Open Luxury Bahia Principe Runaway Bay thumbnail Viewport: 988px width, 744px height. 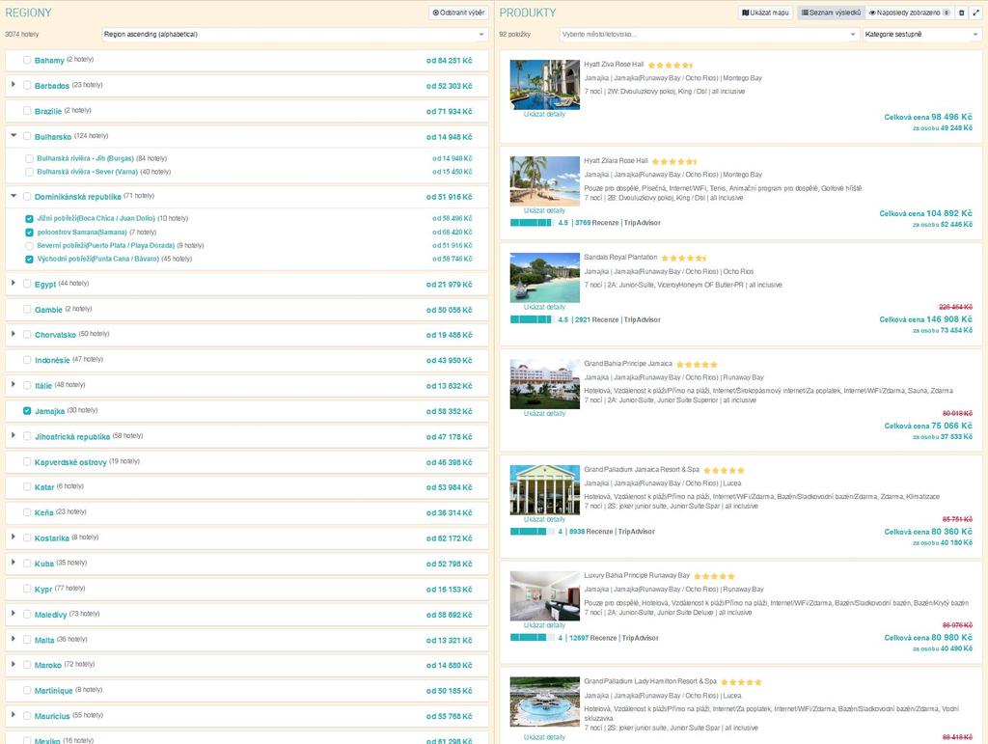(544, 596)
